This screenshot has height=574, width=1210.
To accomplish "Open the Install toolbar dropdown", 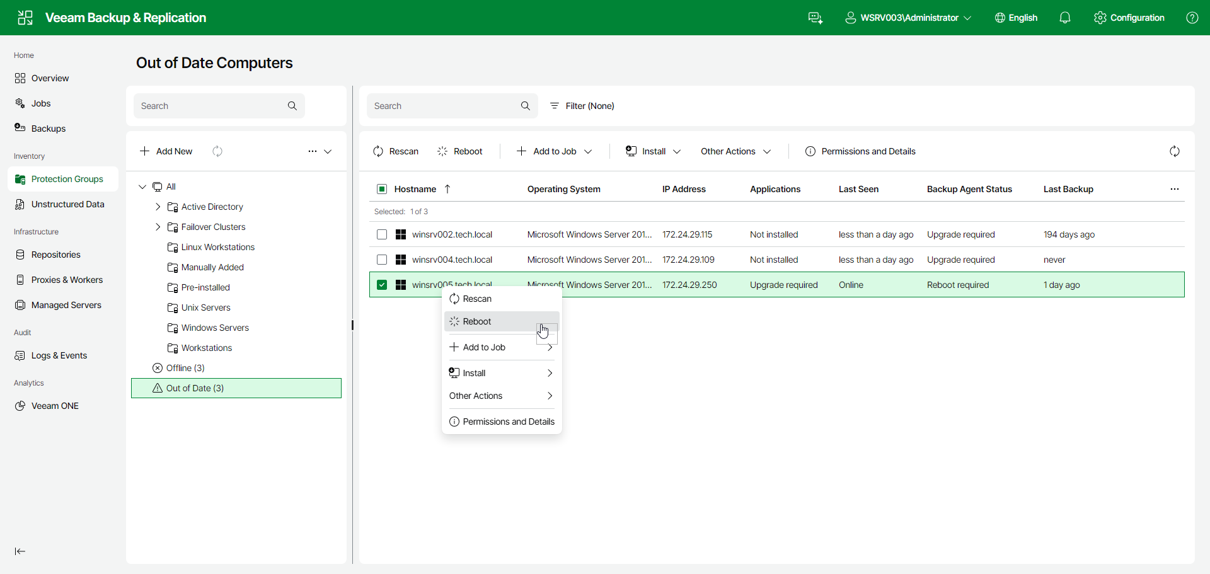I will click(653, 151).
